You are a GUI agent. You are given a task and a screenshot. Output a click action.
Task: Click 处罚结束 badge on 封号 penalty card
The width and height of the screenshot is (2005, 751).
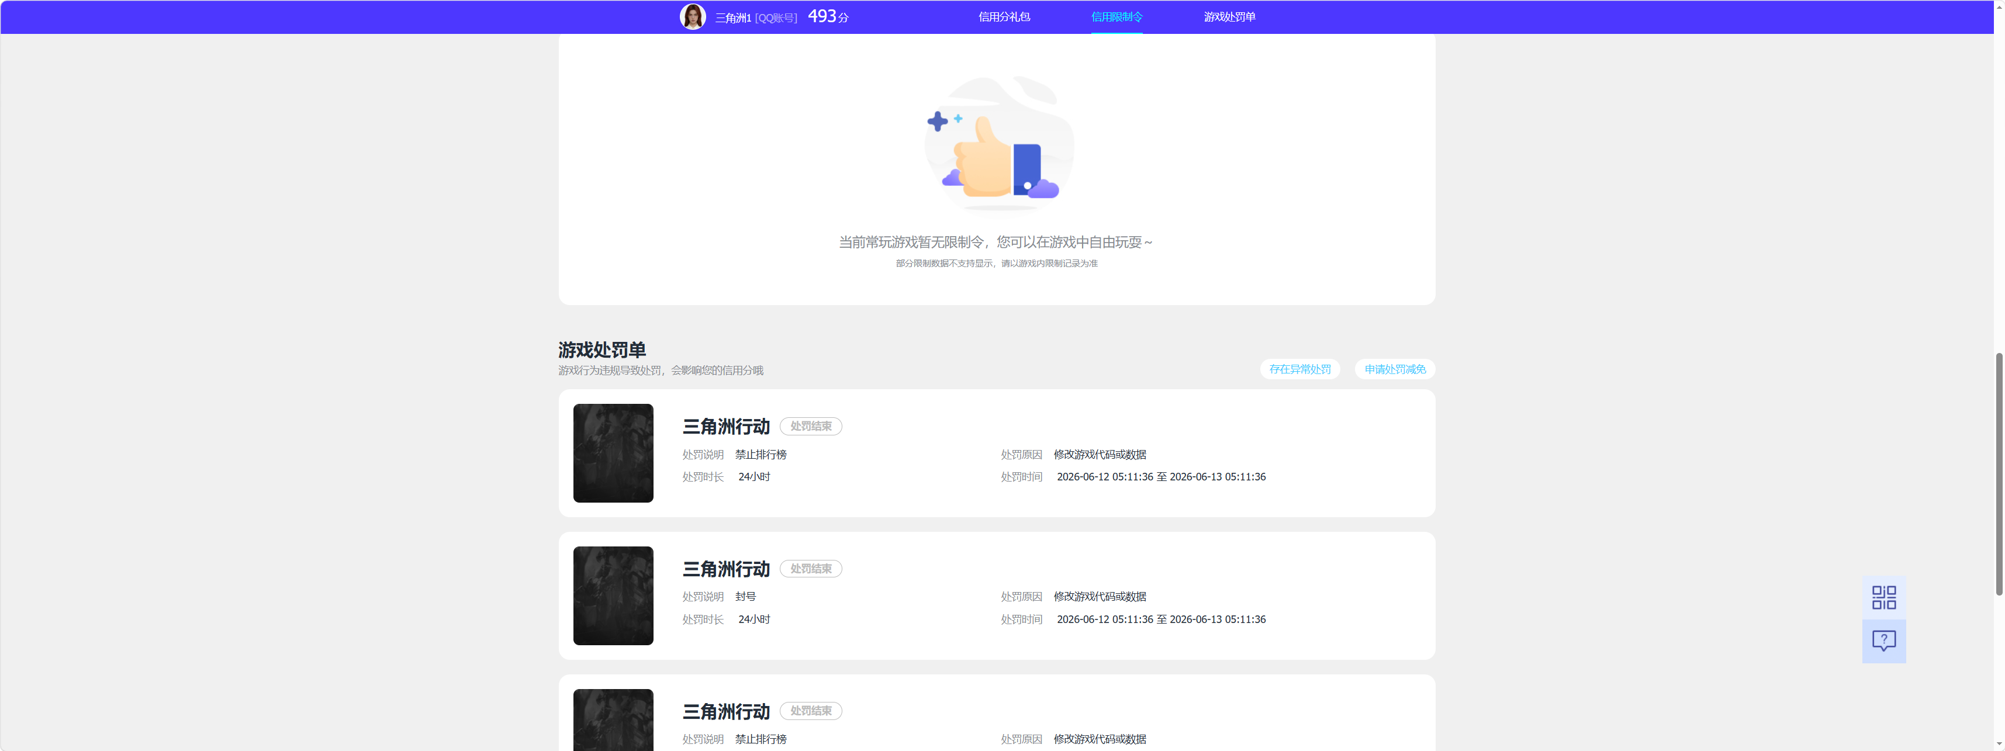(811, 569)
